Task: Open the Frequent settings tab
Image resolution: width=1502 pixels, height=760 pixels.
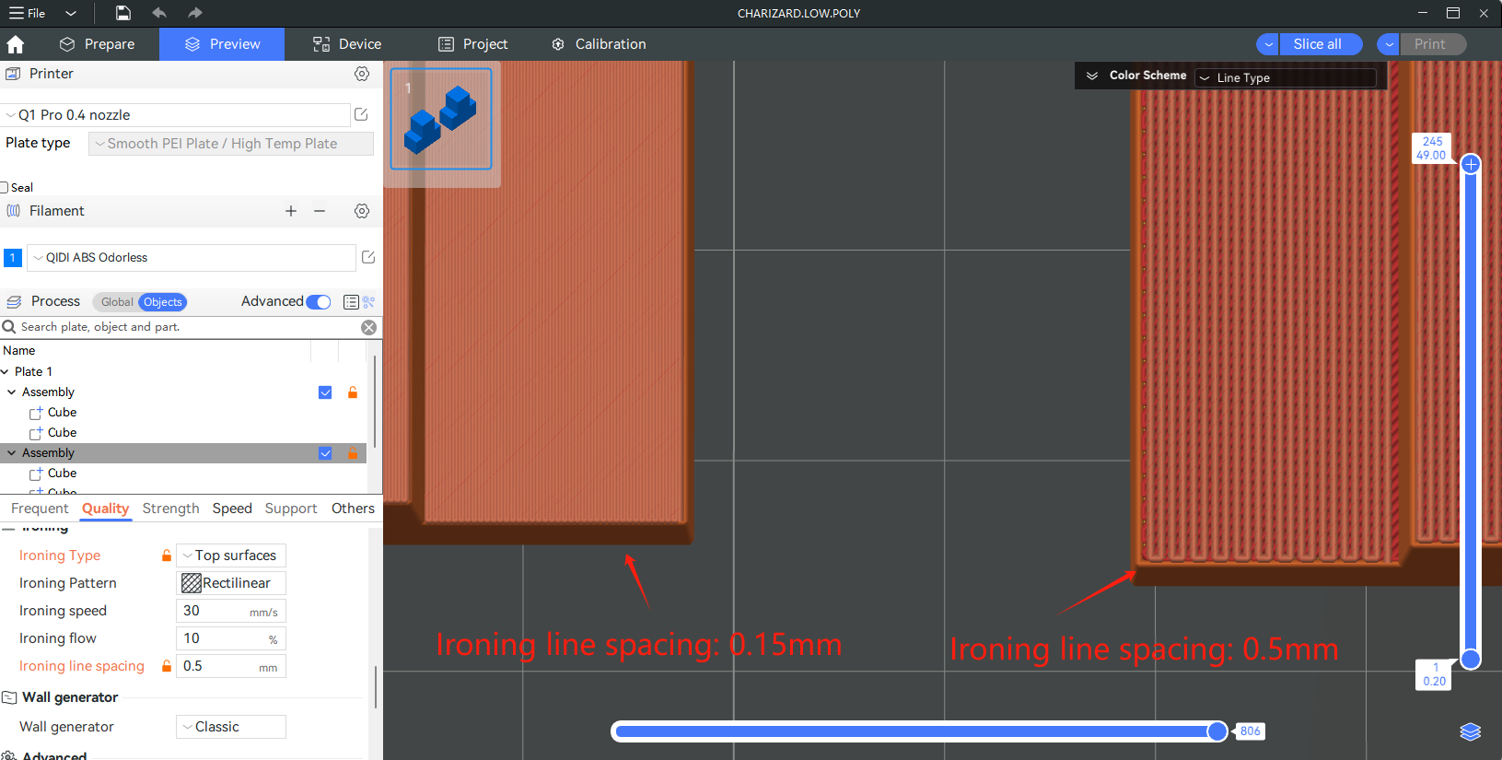Action: click(40, 509)
